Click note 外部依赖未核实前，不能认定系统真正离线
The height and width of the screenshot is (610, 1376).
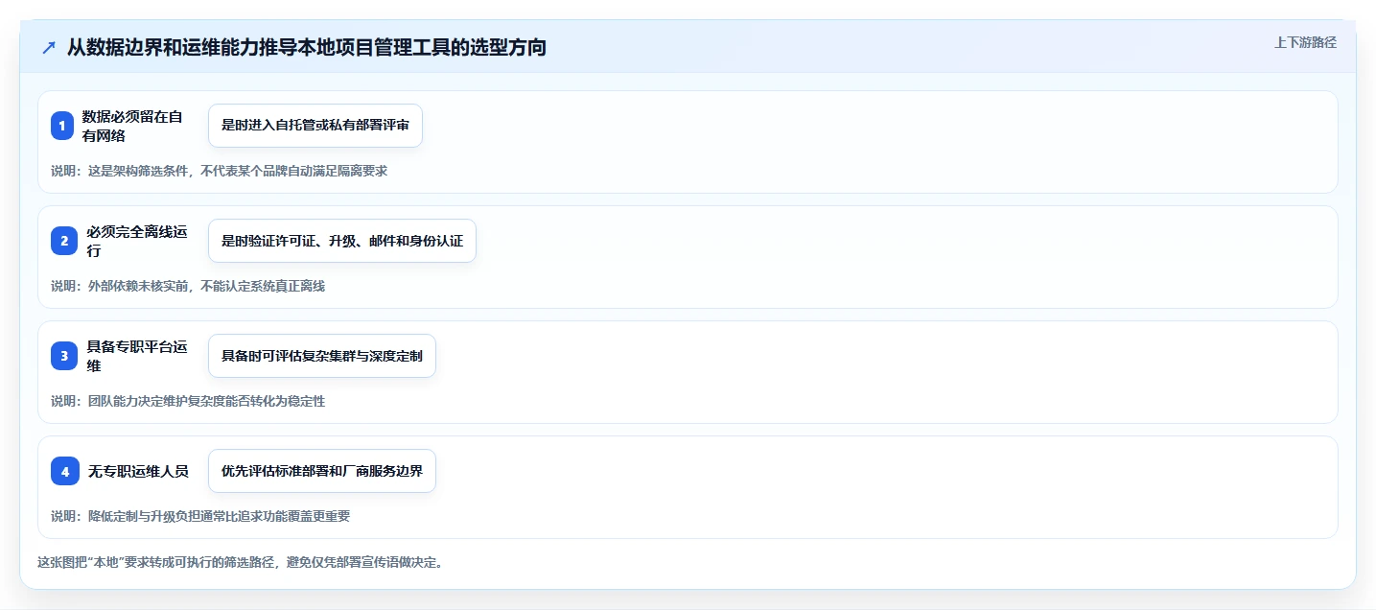coord(188,286)
